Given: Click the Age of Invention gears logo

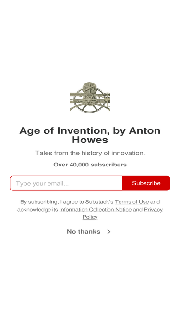Looking at the screenshot, I should pyautogui.click(x=90, y=97).
